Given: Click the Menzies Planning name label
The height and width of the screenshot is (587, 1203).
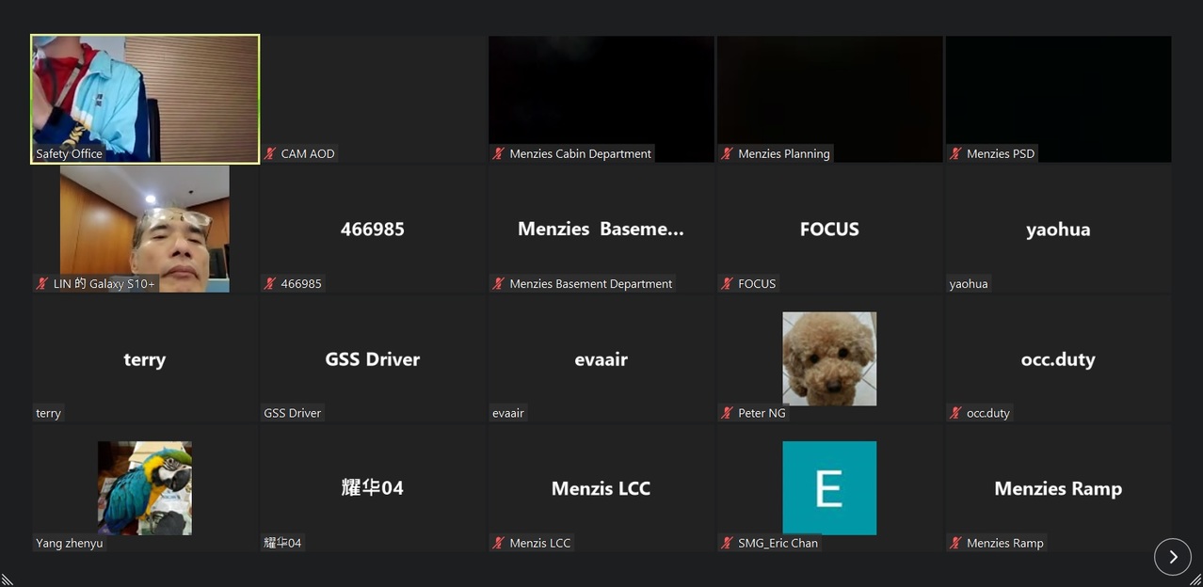Looking at the screenshot, I should (x=784, y=153).
